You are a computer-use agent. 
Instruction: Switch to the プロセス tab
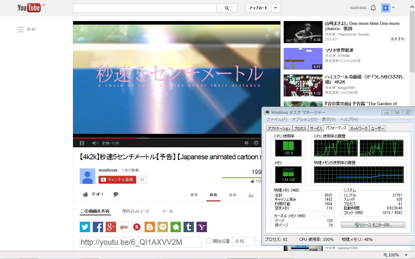[300, 129]
